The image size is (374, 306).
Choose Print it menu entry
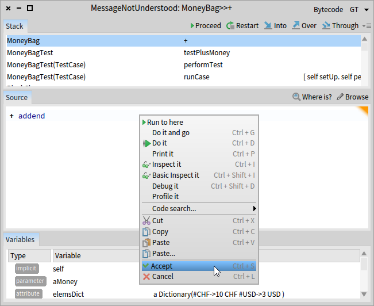[199, 154]
